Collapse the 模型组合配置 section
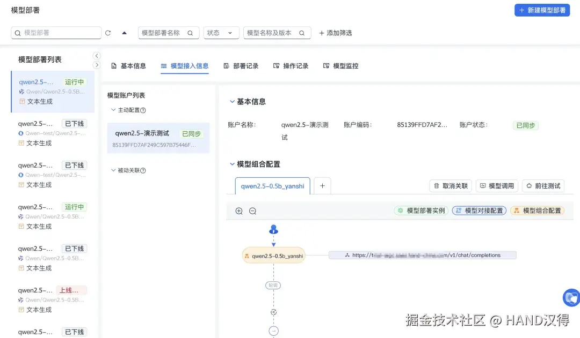This screenshot has width=580, height=338. [232, 164]
